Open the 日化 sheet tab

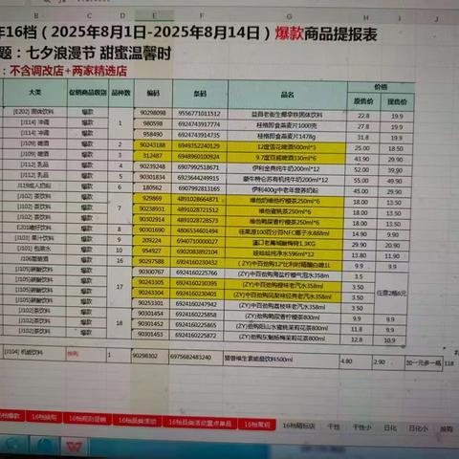point(390,427)
